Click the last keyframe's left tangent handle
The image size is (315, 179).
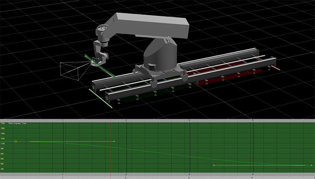tap(213, 166)
